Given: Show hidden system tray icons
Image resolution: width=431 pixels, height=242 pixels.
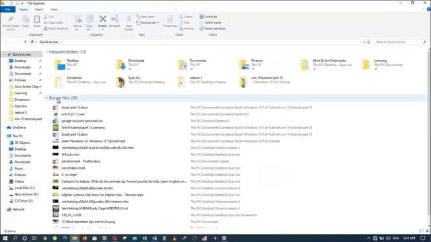Looking at the screenshot, I should click(x=368, y=238).
